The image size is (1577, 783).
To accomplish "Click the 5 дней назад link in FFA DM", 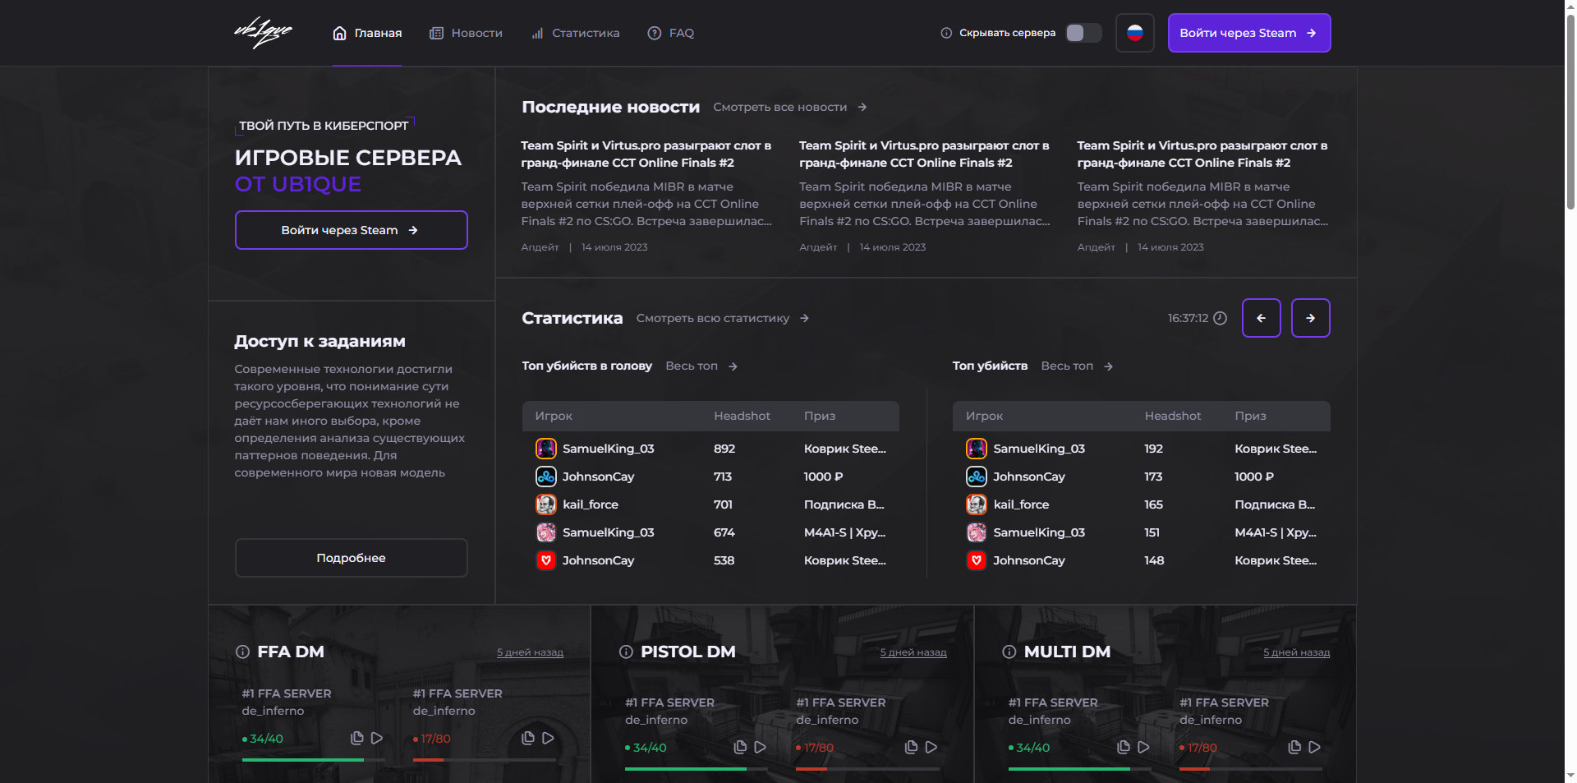I will tap(530, 652).
